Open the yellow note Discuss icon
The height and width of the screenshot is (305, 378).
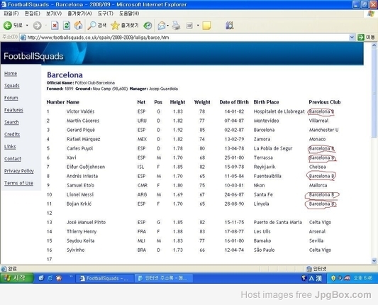click(x=206, y=26)
